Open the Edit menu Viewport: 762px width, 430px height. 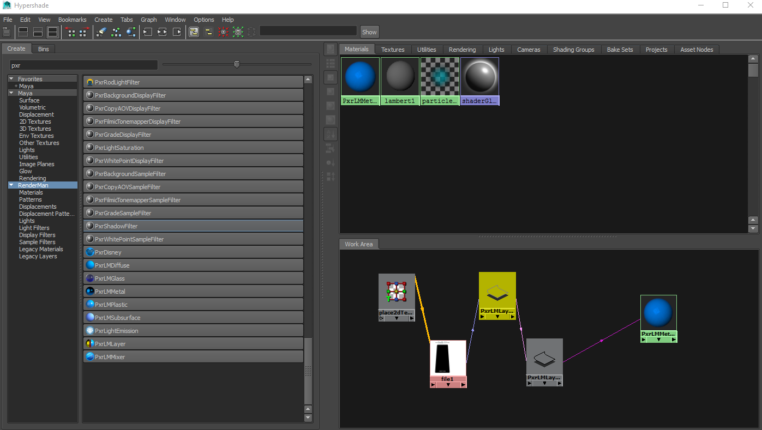pyautogui.click(x=25, y=20)
